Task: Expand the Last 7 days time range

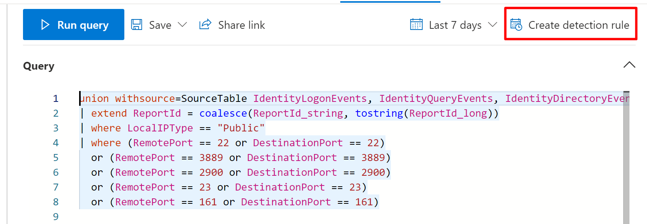Action: (x=493, y=25)
